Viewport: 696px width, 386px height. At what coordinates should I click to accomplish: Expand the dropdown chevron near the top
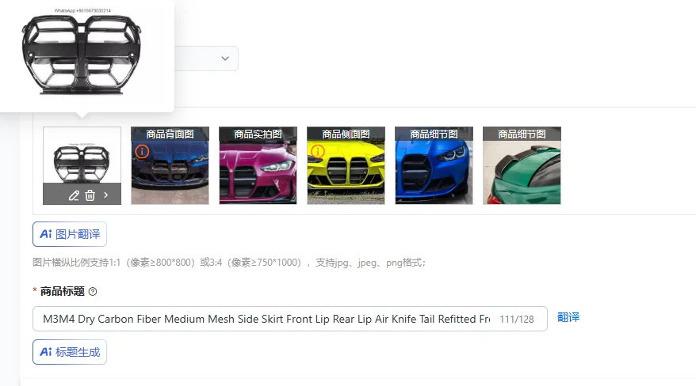tap(225, 59)
